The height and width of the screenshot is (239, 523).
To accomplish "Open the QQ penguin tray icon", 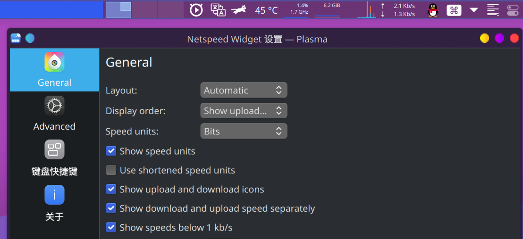I will coord(433,10).
